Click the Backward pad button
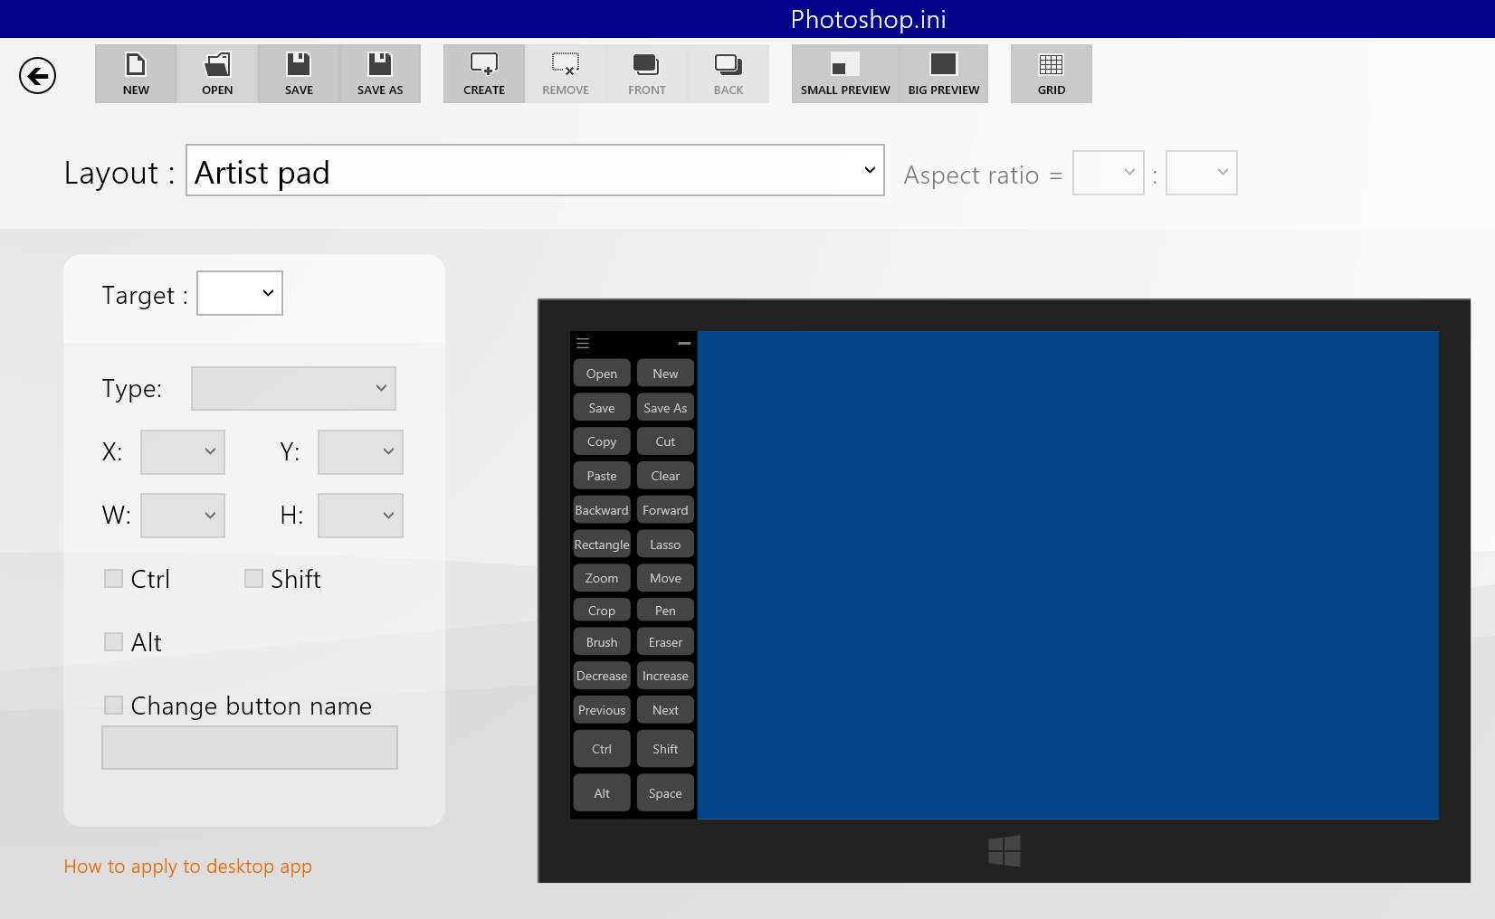 602,510
